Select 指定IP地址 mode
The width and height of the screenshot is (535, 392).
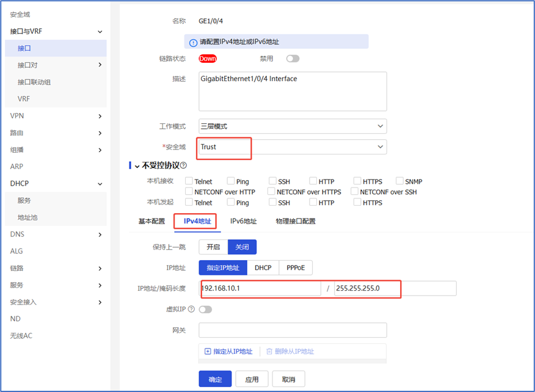[x=223, y=268]
